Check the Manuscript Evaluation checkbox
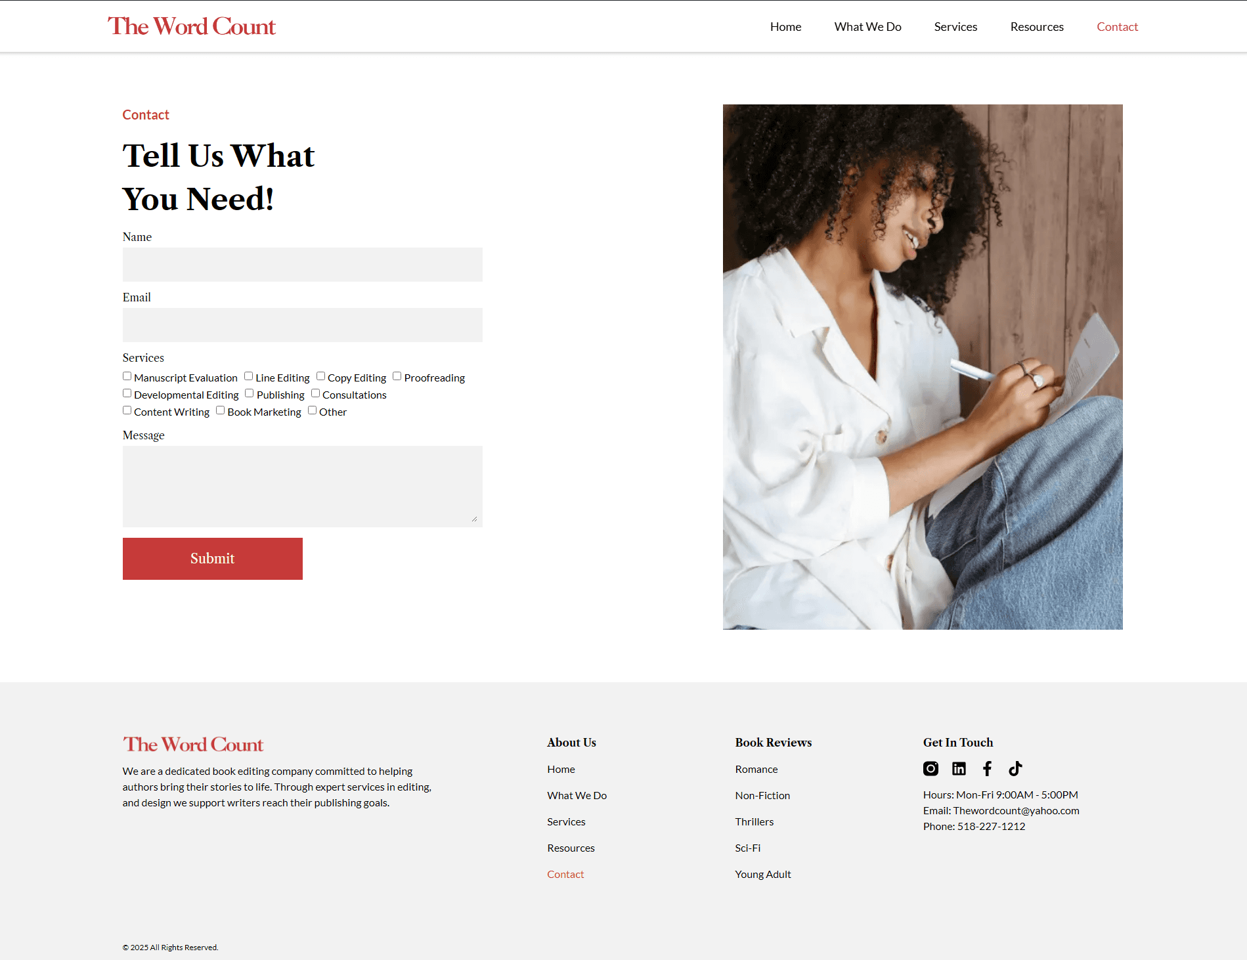1247x960 pixels. 127,376
